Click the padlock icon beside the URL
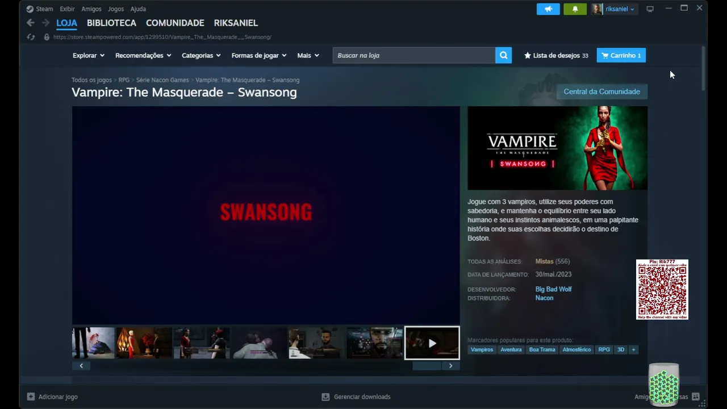Screen dimensions: 727x409 47,37
